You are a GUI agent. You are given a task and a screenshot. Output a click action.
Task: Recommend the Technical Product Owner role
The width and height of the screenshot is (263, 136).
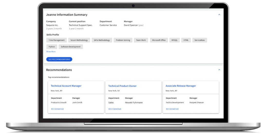pyautogui.click(x=115, y=109)
